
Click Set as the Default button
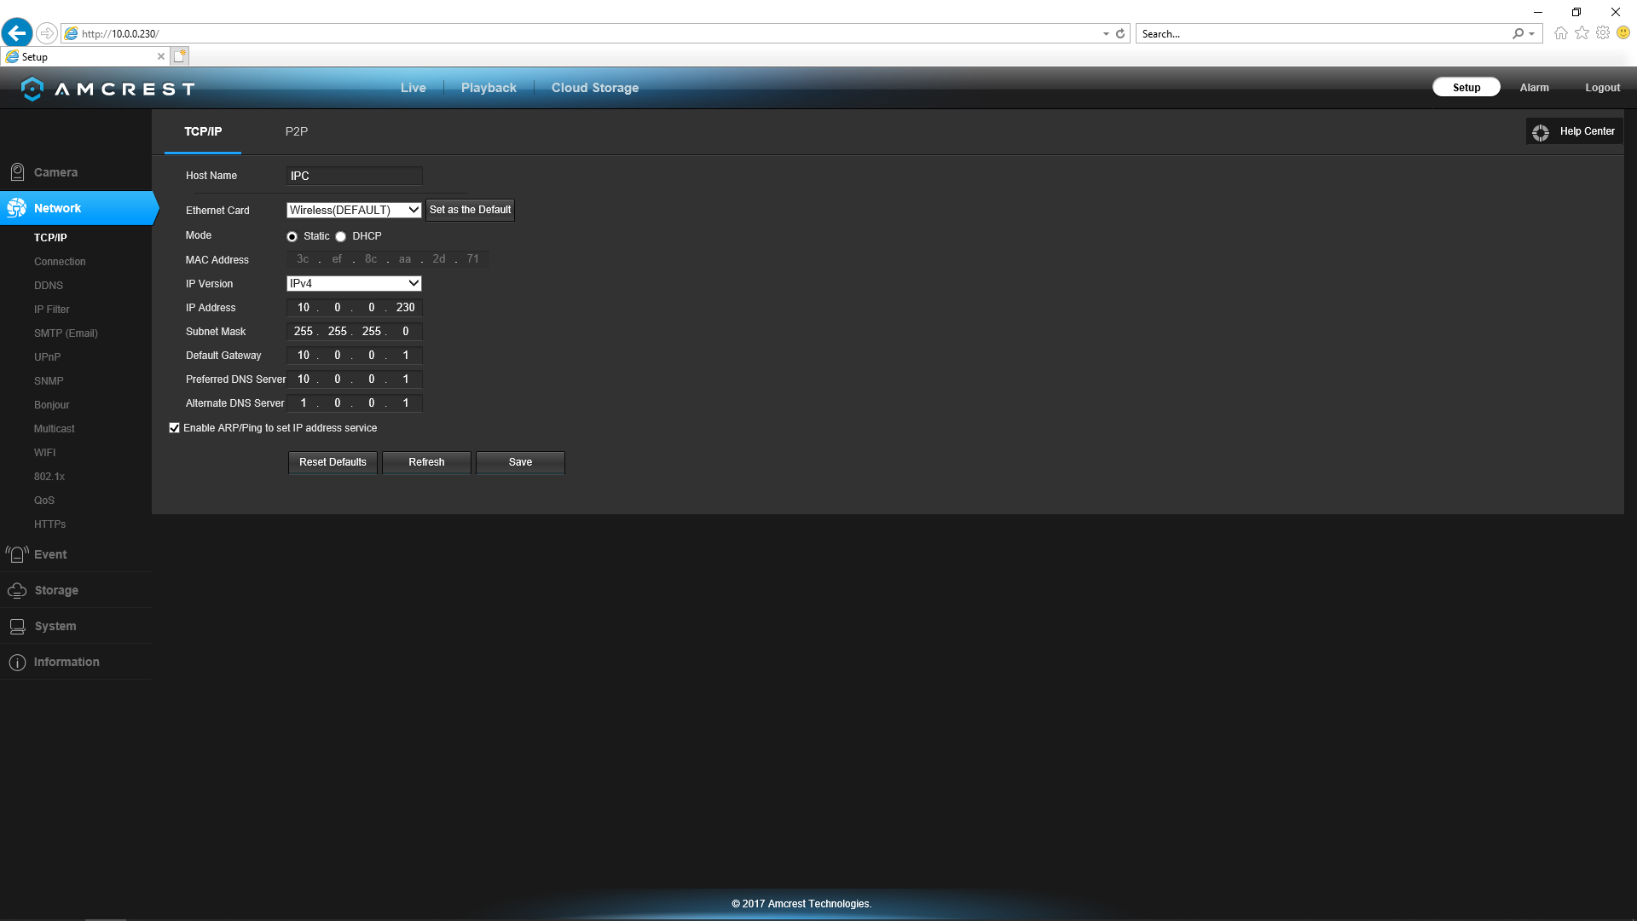point(471,210)
